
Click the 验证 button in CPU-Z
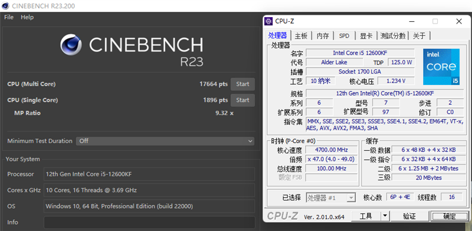(x=409, y=216)
